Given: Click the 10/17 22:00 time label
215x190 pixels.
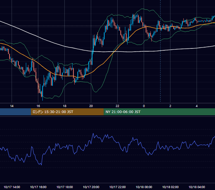Looking at the screenshot, I should 117,187.
